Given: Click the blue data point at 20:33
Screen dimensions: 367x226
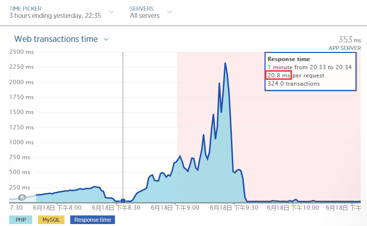Looking at the screenshot, I should 123,201.
